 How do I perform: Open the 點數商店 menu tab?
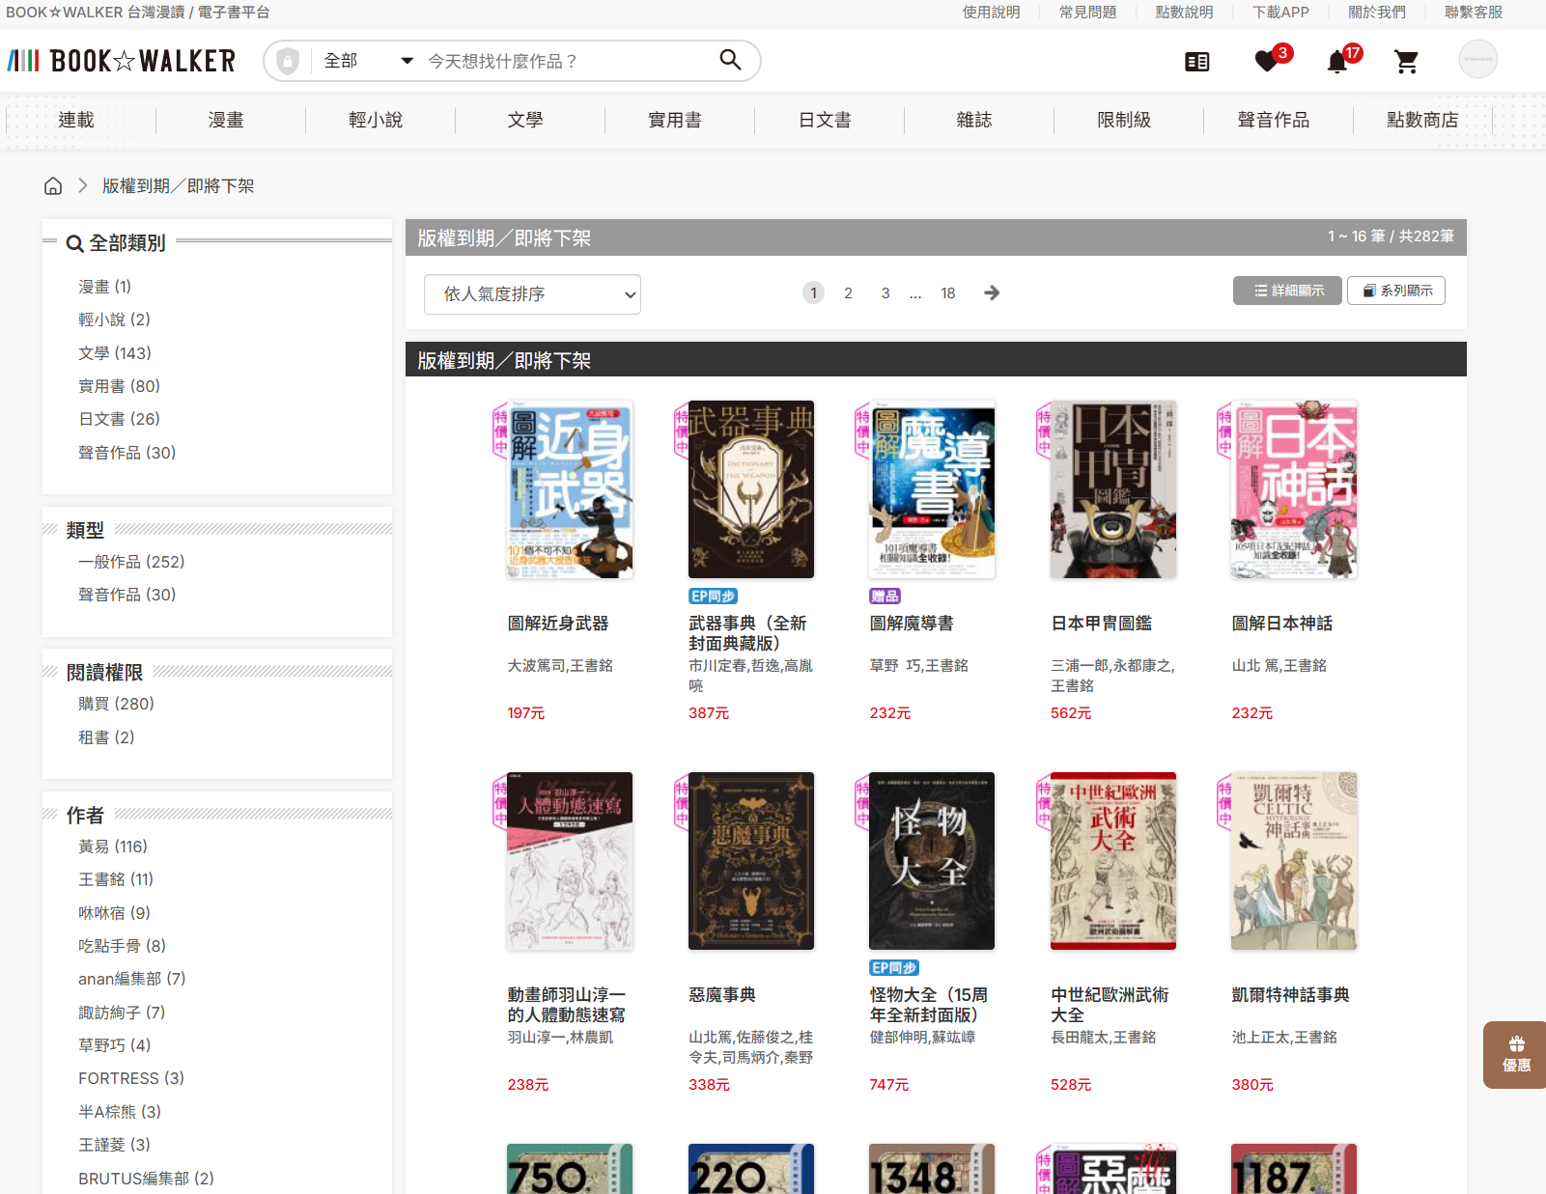pyautogui.click(x=1422, y=120)
